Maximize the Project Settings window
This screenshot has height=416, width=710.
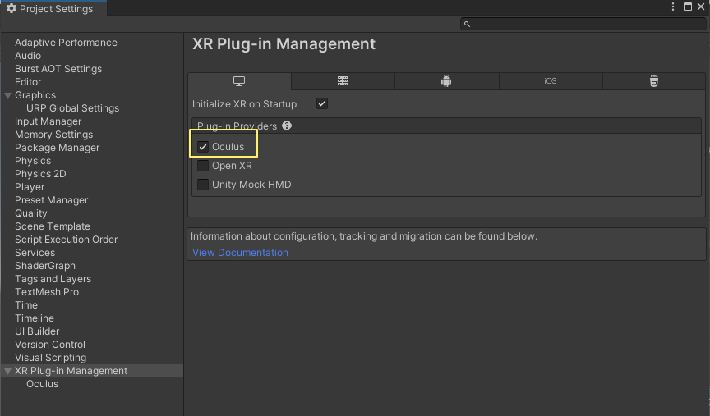pyautogui.click(x=687, y=7)
